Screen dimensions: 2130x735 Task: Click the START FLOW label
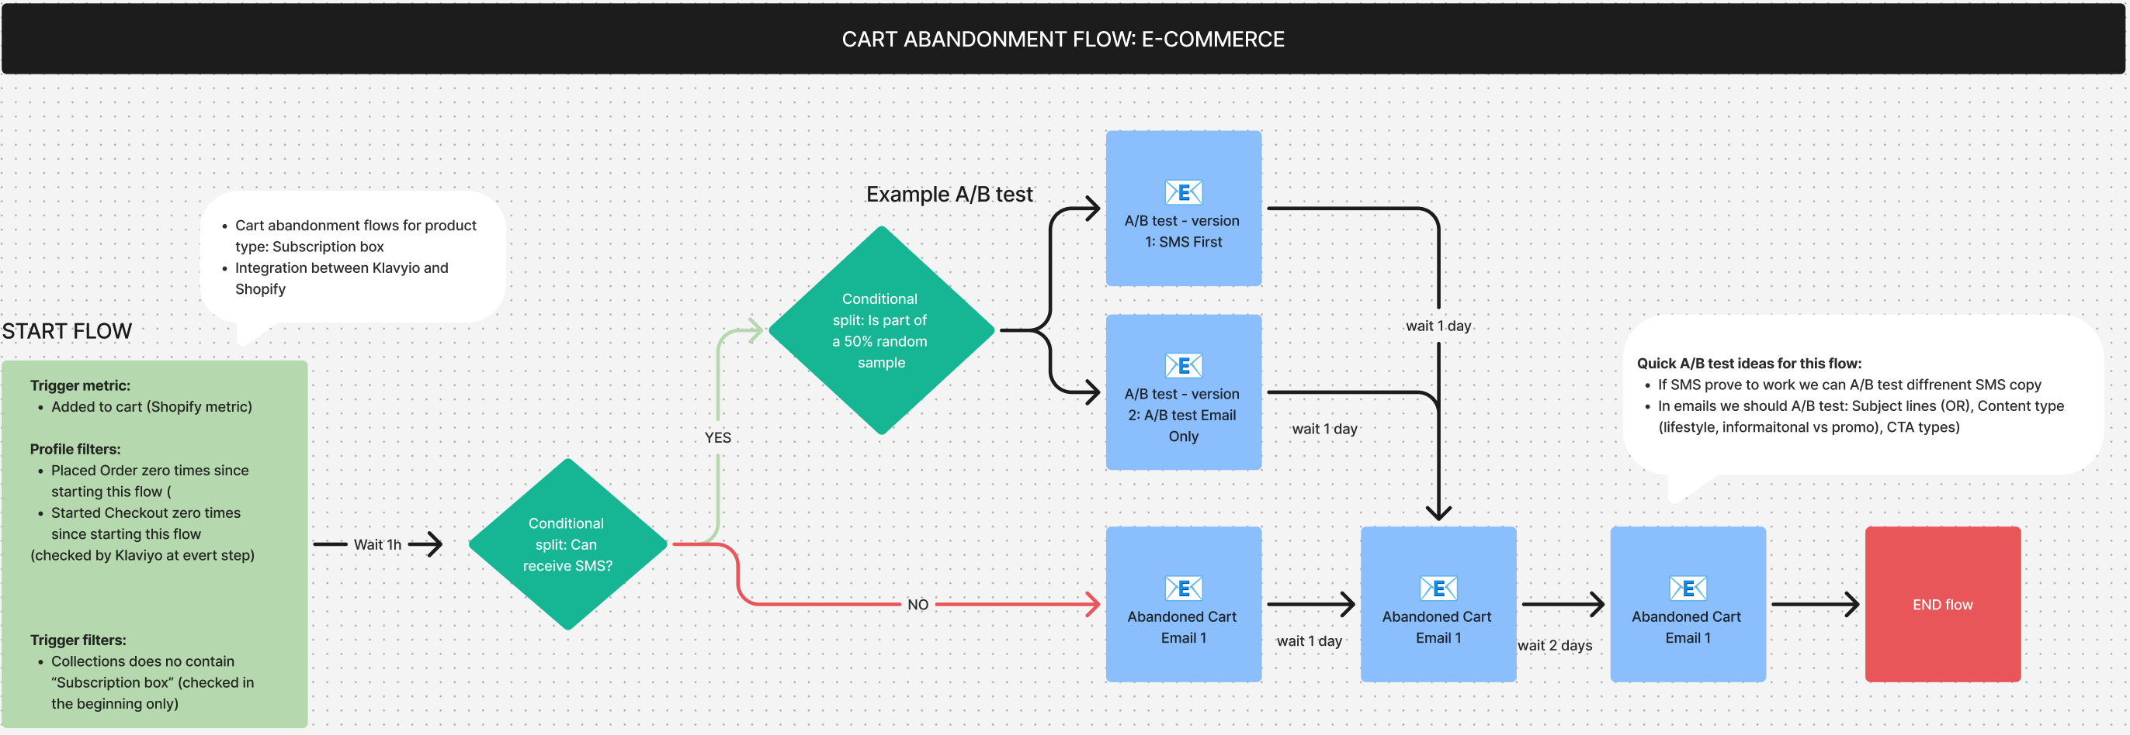67,331
